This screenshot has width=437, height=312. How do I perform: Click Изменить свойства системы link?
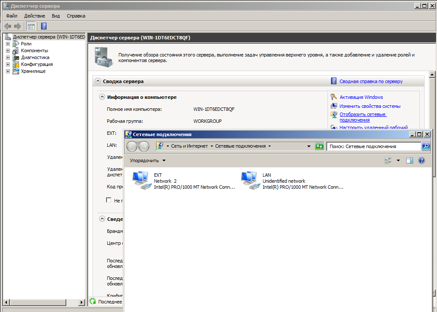tap(369, 106)
